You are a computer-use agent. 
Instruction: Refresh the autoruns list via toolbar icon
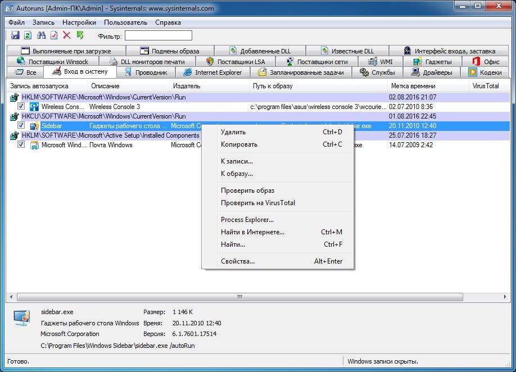coord(28,35)
